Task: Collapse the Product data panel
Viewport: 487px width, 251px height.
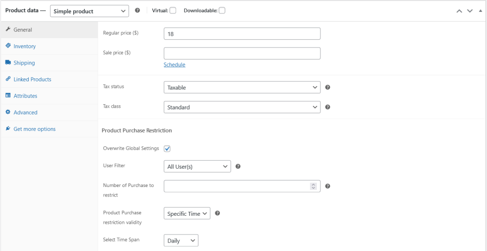Action: coord(480,11)
